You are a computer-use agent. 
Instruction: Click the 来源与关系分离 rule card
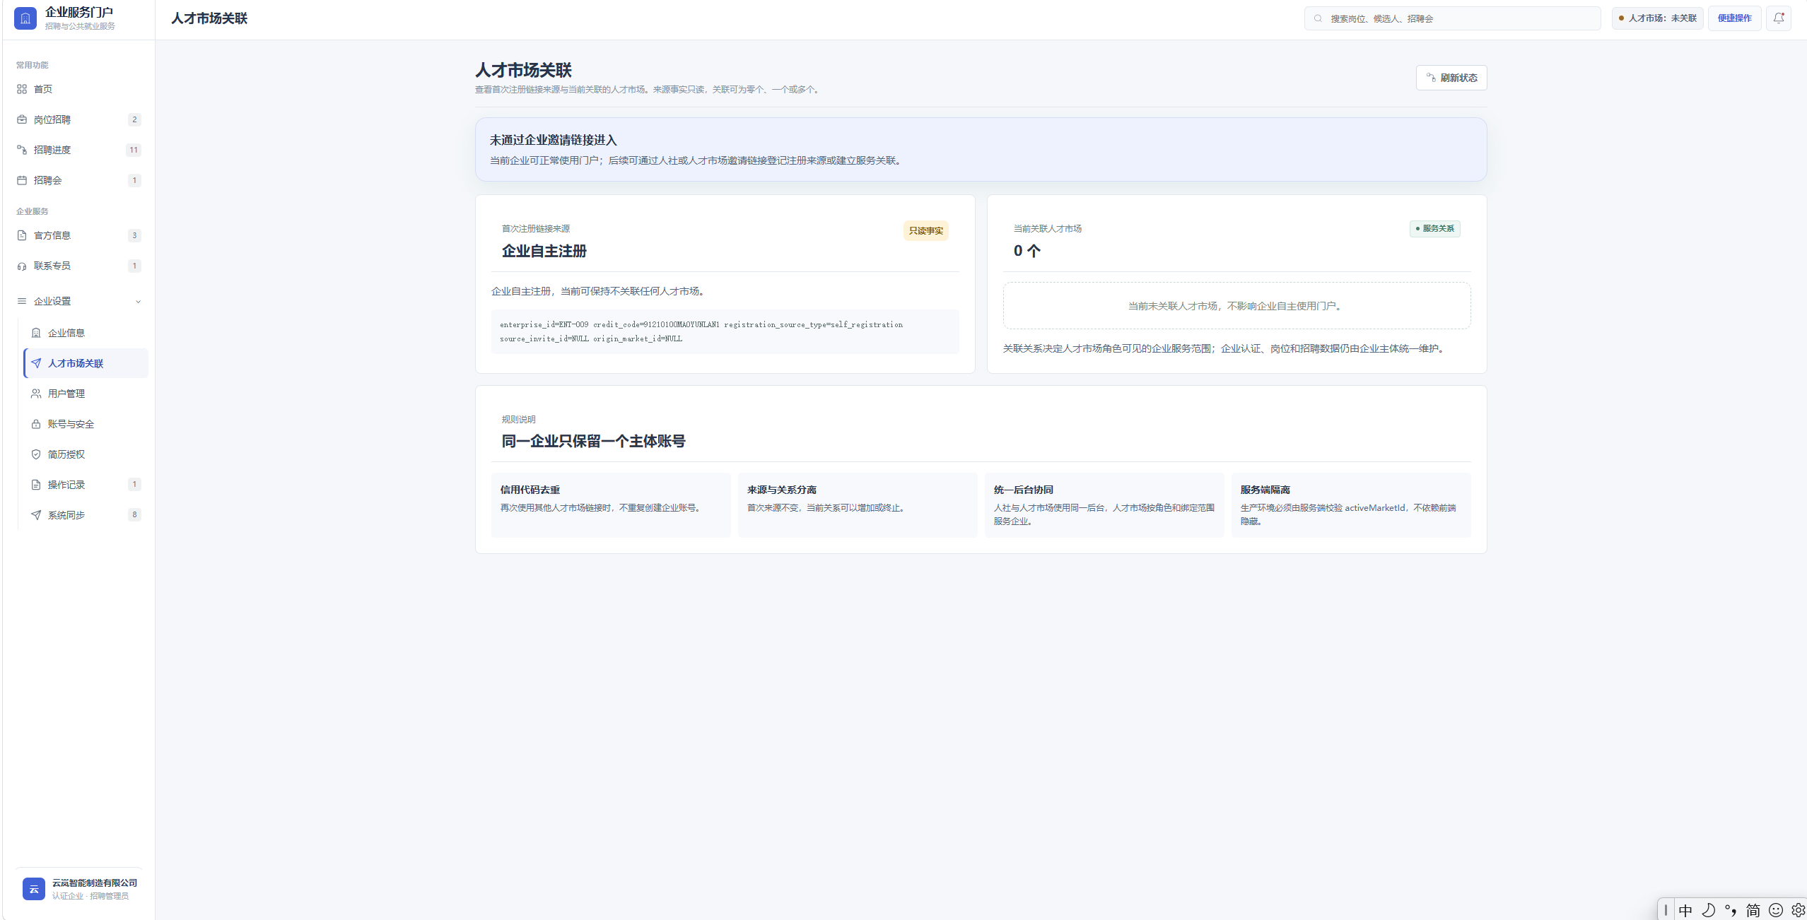click(x=858, y=505)
